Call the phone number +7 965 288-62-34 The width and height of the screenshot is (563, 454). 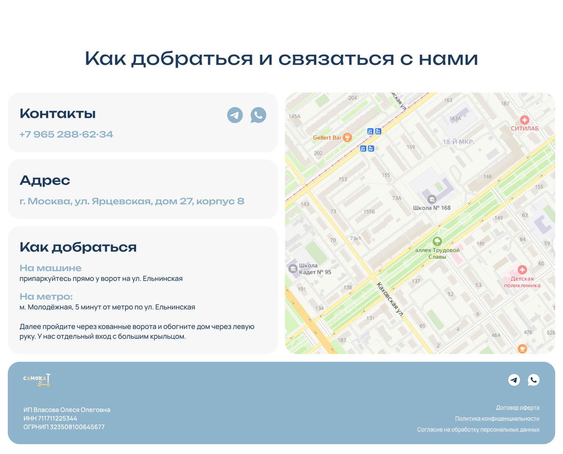tap(66, 135)
